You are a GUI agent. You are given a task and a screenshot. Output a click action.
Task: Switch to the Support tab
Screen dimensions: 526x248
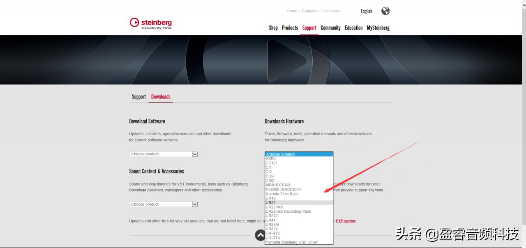(139, 97)
